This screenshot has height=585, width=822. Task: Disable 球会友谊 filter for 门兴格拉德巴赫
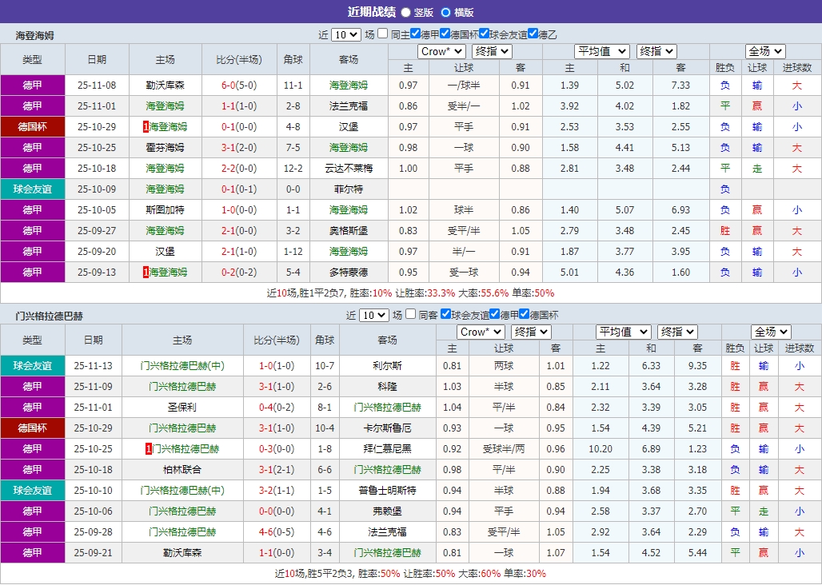(445, 313)
